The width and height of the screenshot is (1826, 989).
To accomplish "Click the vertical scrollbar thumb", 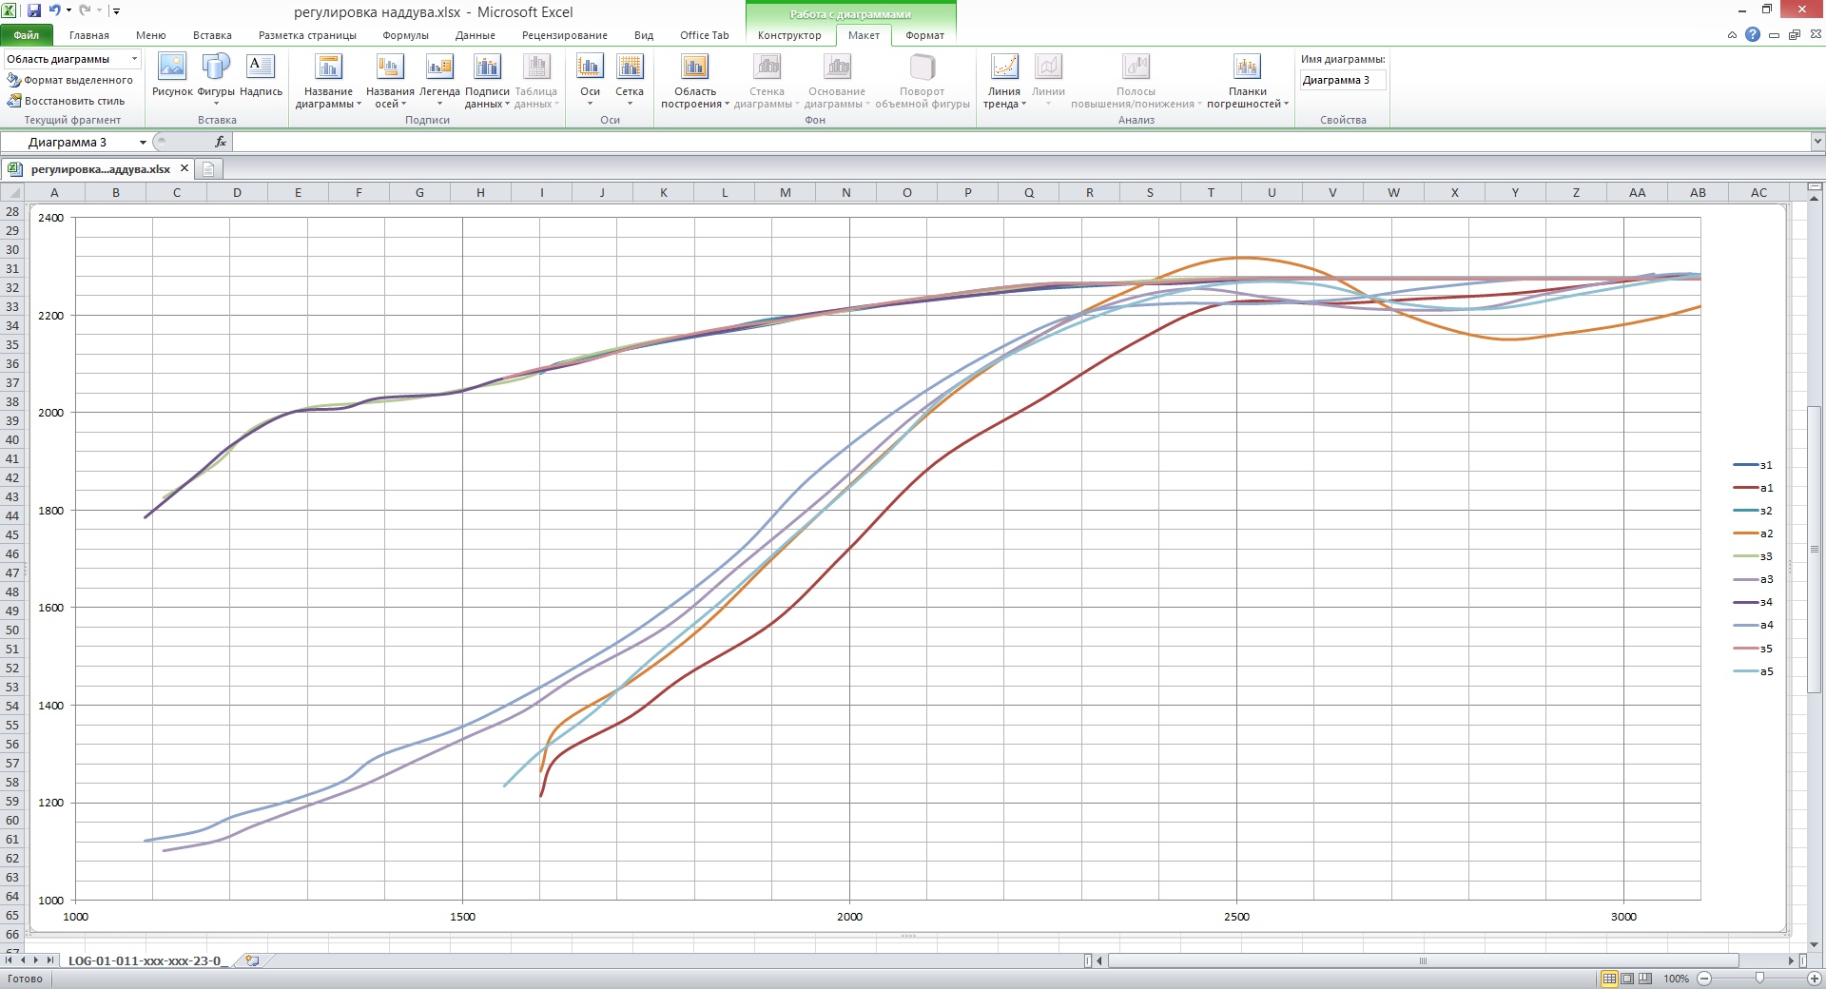I will (x=1815, y=550).
